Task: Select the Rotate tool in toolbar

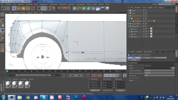Action: pos(28,8)
